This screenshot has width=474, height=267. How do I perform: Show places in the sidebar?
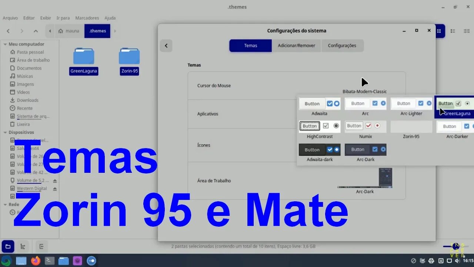pos(8,247)
